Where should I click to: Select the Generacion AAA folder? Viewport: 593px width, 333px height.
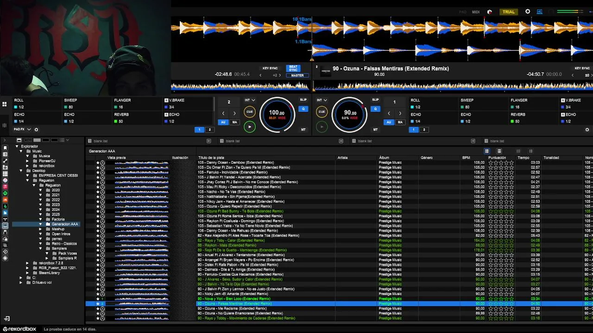coord(64,224)
